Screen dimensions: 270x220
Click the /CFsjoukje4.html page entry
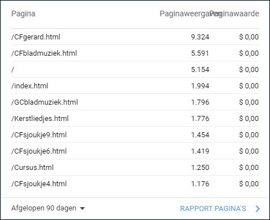(39, 184)
